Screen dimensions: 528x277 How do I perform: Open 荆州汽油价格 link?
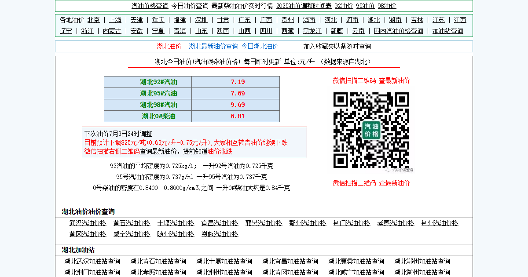(440, 223)
